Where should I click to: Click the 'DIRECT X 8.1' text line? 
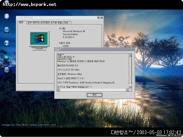coord(71,78)
